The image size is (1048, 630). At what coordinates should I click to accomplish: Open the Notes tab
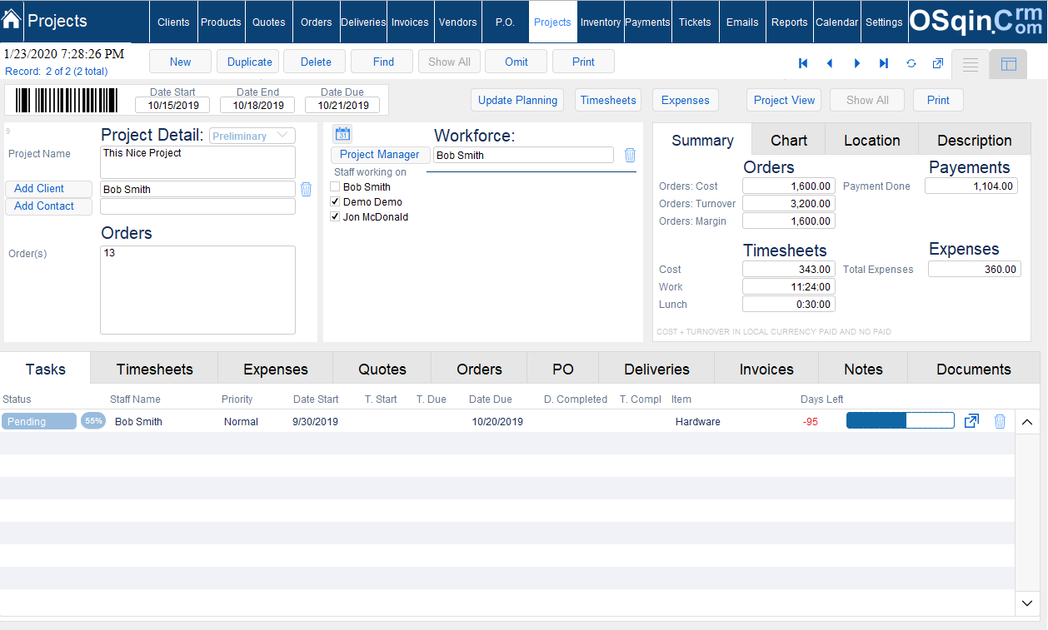click(x=863, y=369)
